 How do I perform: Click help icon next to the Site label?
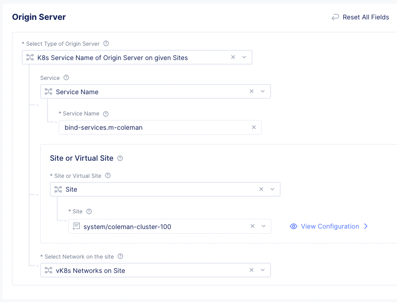click(x=89, y=211)
